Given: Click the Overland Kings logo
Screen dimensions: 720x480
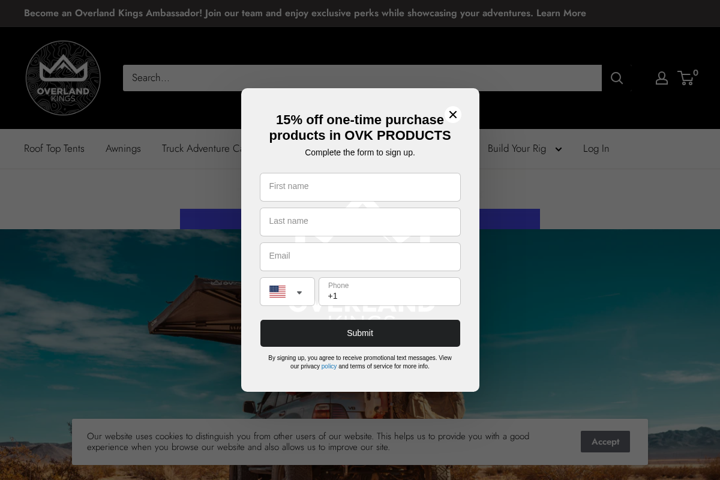Looking at the screenshot, I should tap(63, 78).
